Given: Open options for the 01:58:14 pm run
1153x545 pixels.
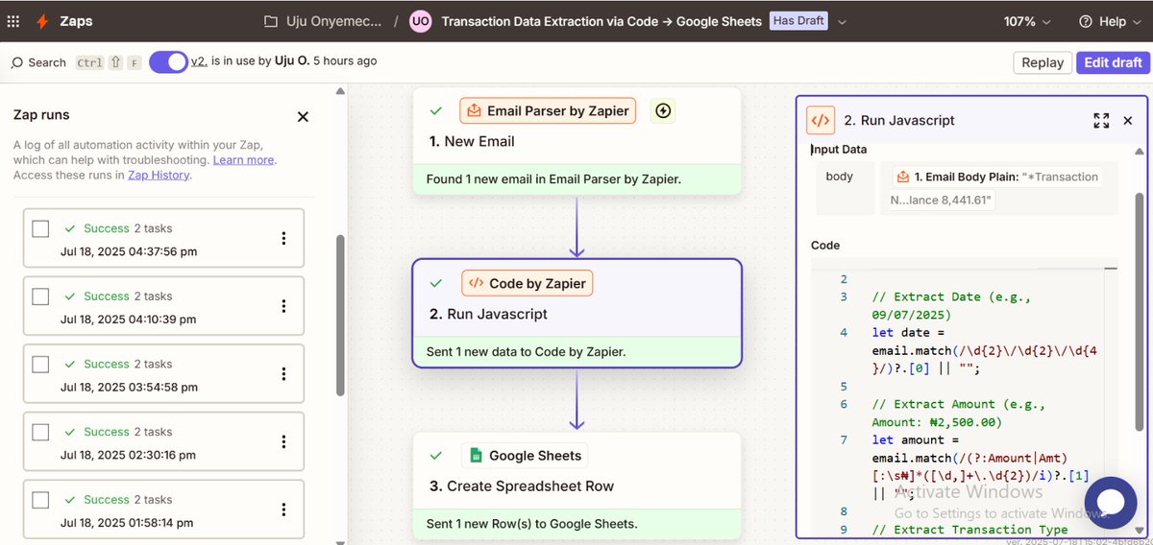Looking at the screenshot, I should 283,509.
